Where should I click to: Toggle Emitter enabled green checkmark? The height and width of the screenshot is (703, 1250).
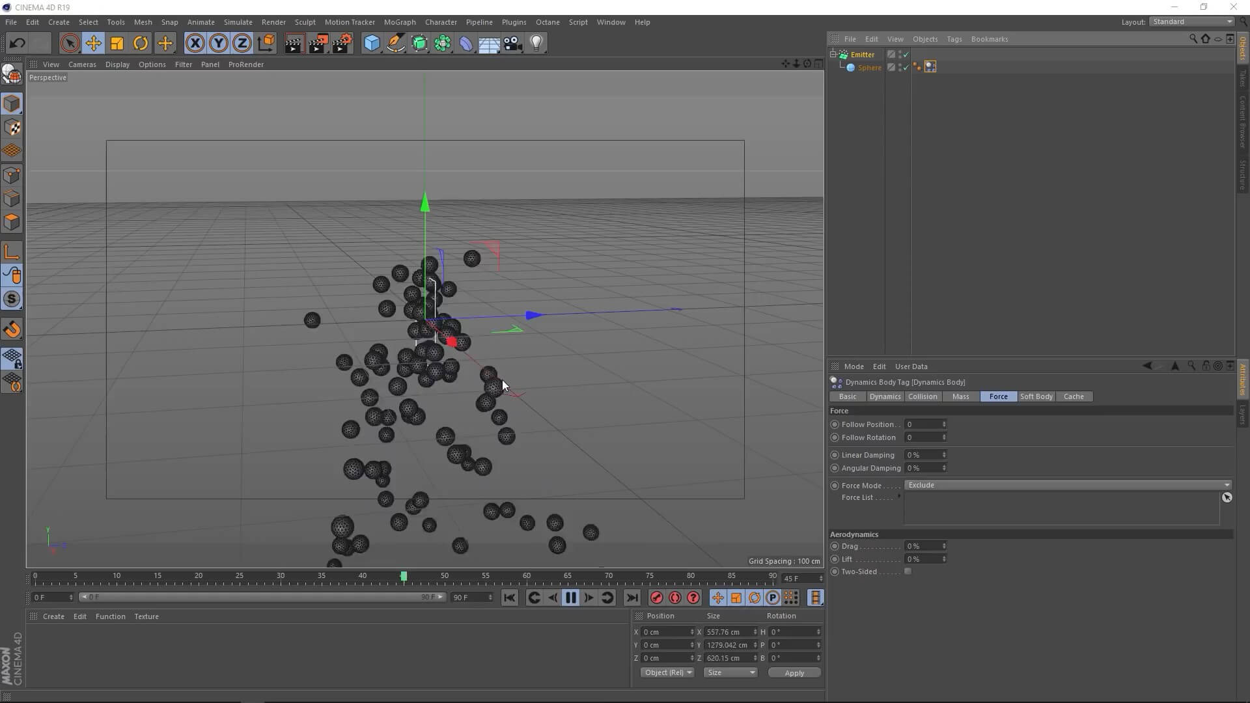pyautogui.click(x=906, y=55)
